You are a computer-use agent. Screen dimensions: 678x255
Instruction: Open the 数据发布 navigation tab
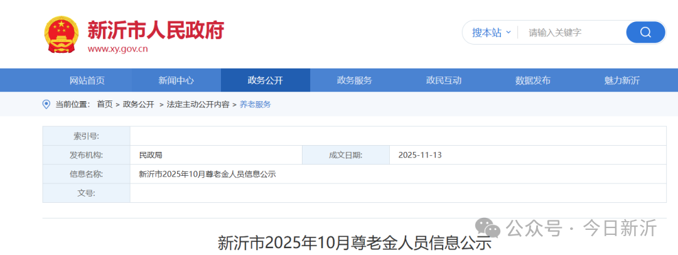tap(532, 80)
